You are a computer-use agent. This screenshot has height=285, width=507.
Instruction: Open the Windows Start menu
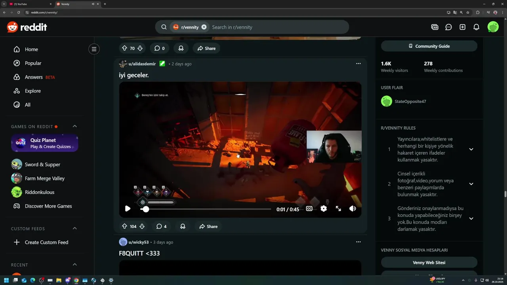tap(6, 280)
